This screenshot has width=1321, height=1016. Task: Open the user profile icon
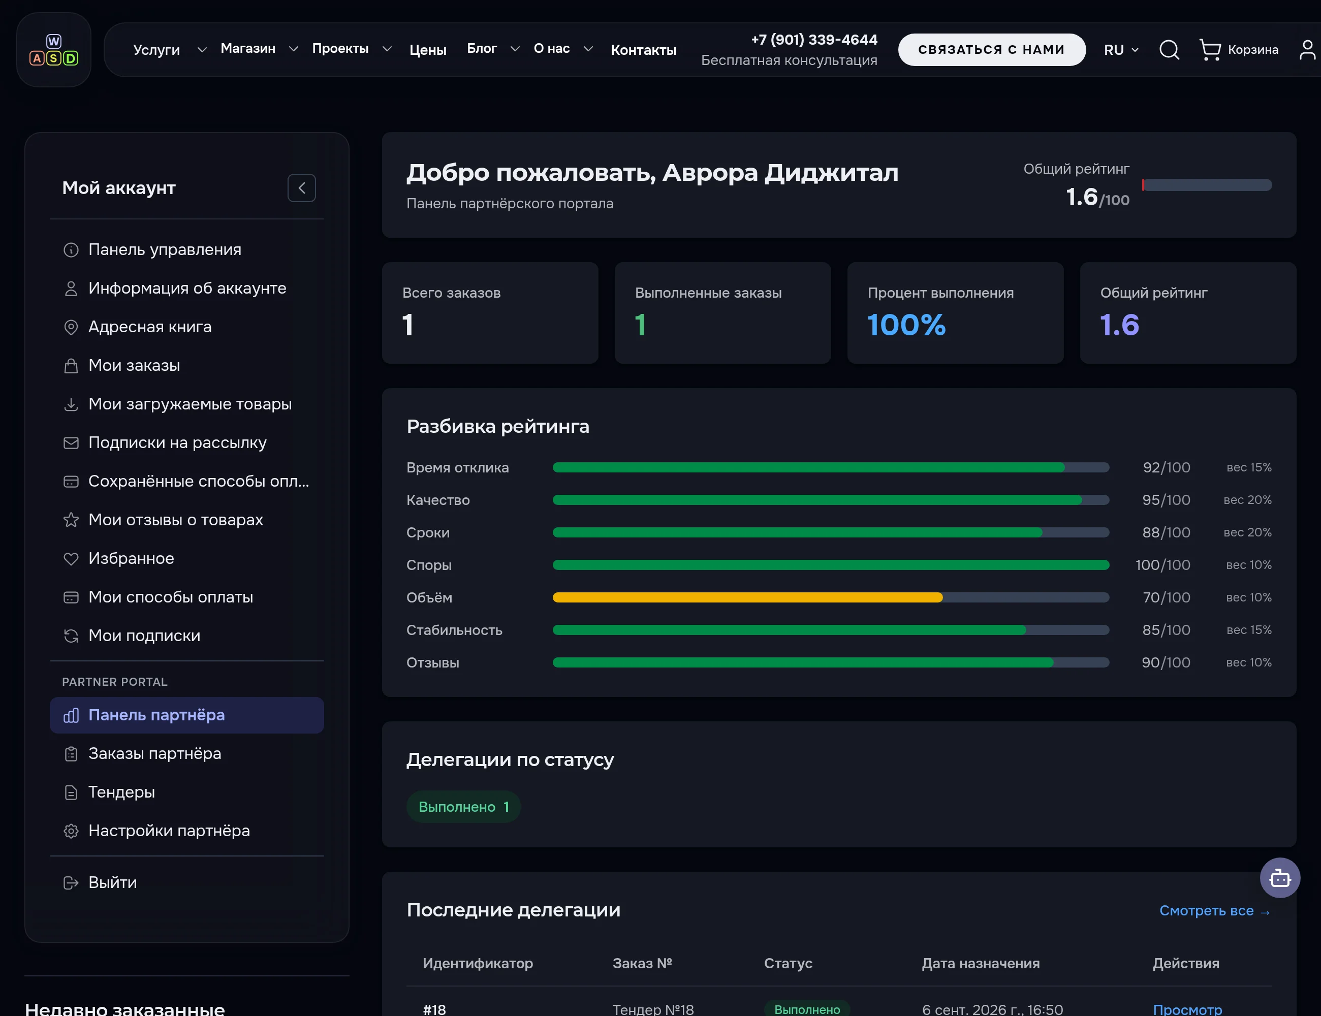tap(1308, 50)
